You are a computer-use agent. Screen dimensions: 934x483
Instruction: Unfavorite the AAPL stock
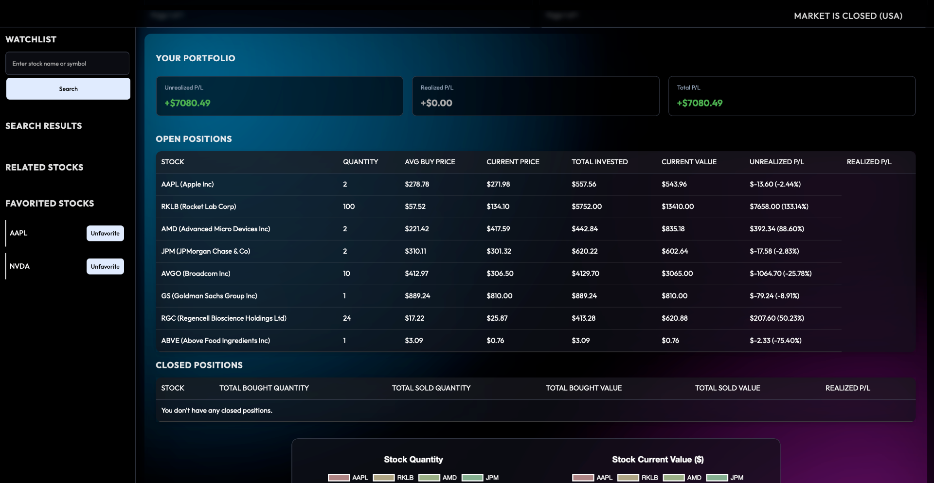point(105,233)
